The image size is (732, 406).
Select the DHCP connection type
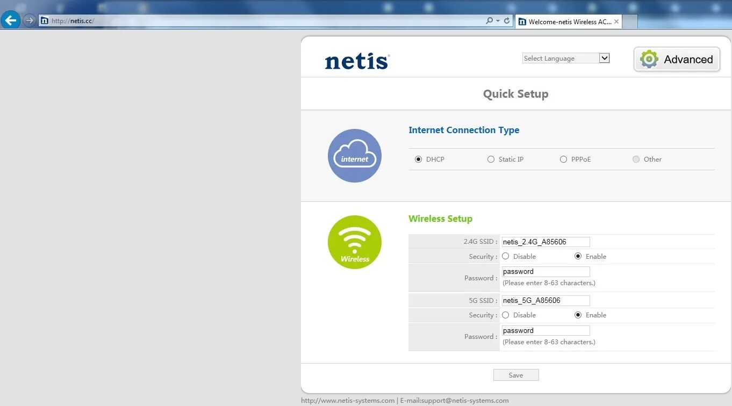419,160
